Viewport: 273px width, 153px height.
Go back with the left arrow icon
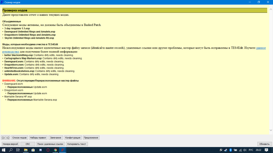(3, 138)
